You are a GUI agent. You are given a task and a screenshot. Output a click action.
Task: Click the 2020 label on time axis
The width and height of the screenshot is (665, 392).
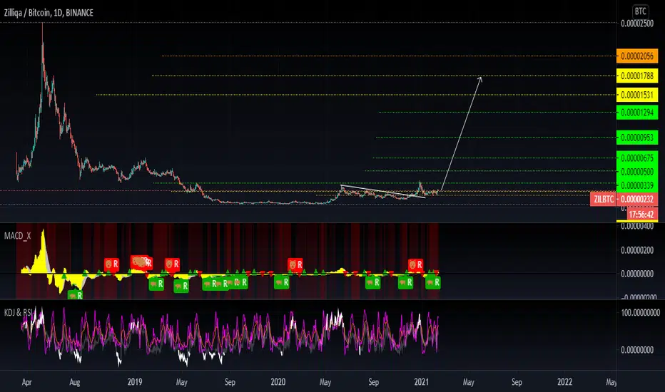coord(278,382)
